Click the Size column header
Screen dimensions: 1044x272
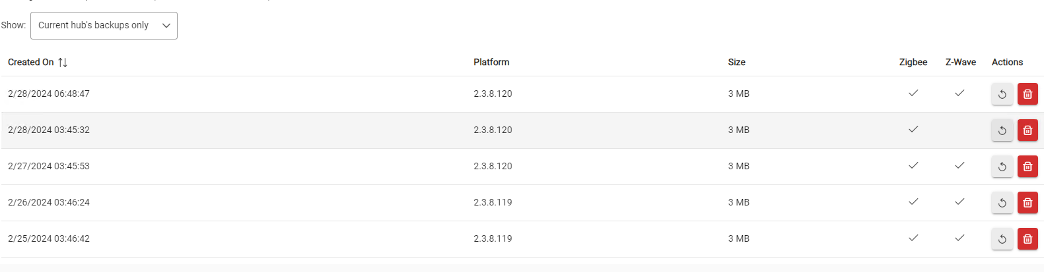click(737, 63)
